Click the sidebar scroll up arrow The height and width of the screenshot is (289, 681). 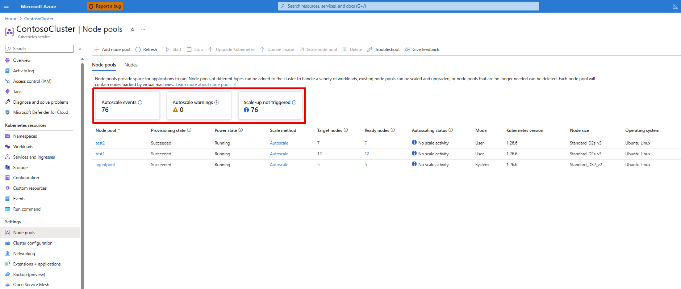(x=82, y=59)
